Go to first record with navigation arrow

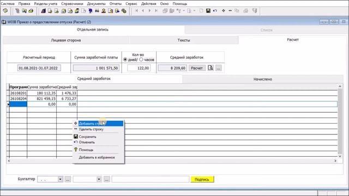136,11
